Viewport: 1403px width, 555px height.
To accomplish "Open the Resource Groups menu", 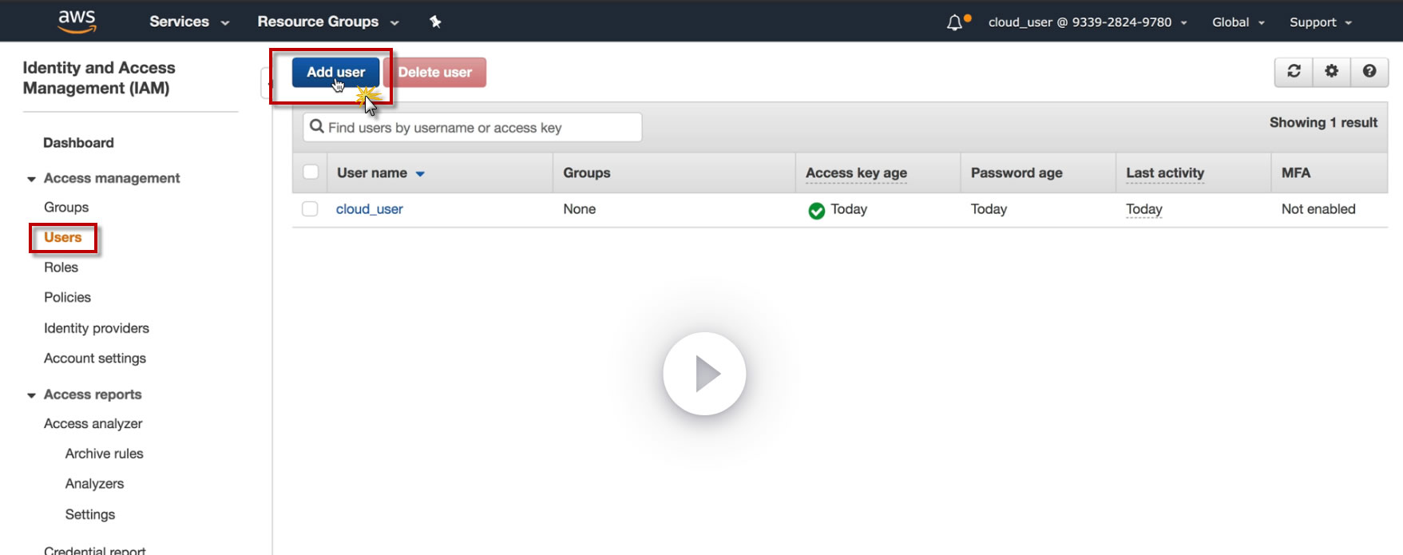I will click(x=327, y=22).
